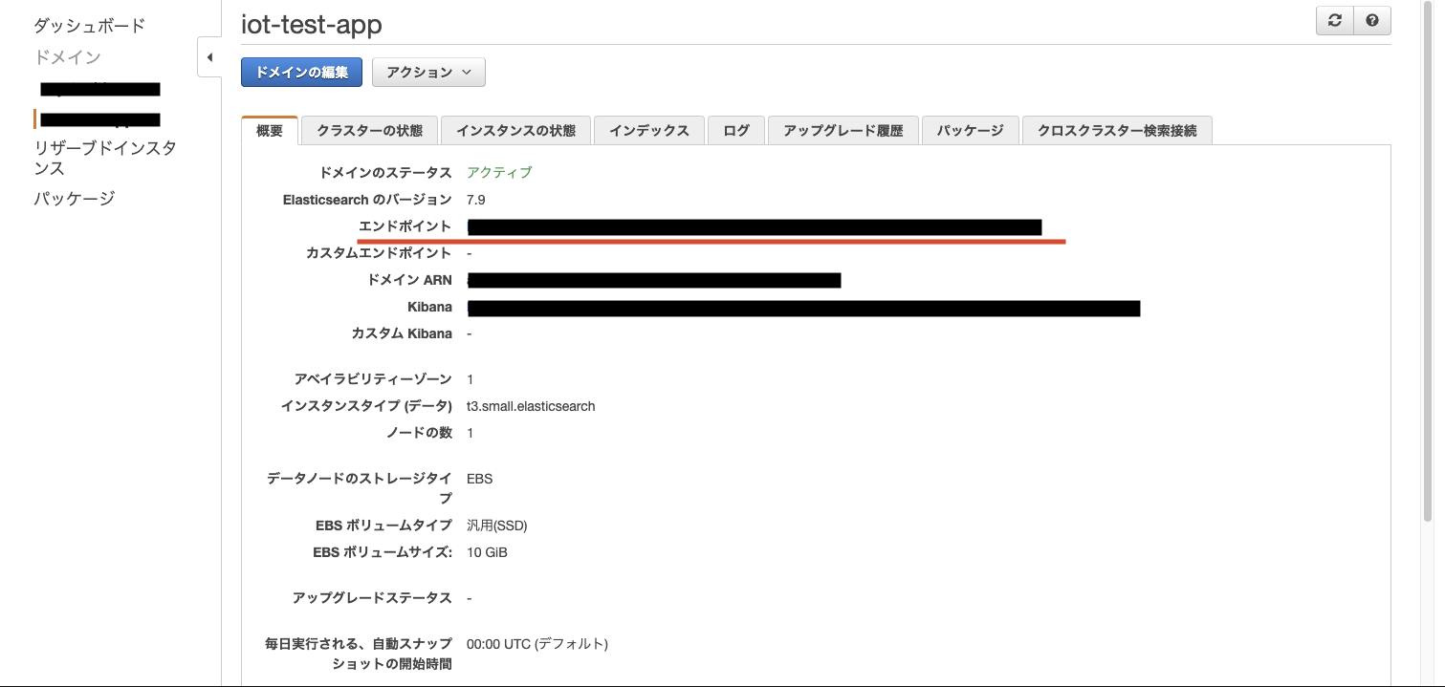Open the help question-mark icon
Image resolution: width=1445 pixels, height=687 pixels.
[1372, 21]
